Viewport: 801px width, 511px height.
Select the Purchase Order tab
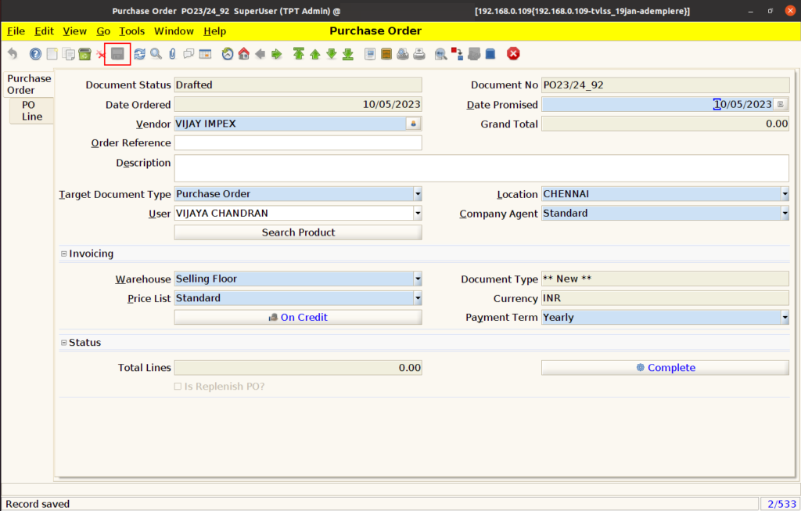pos(29,85)
